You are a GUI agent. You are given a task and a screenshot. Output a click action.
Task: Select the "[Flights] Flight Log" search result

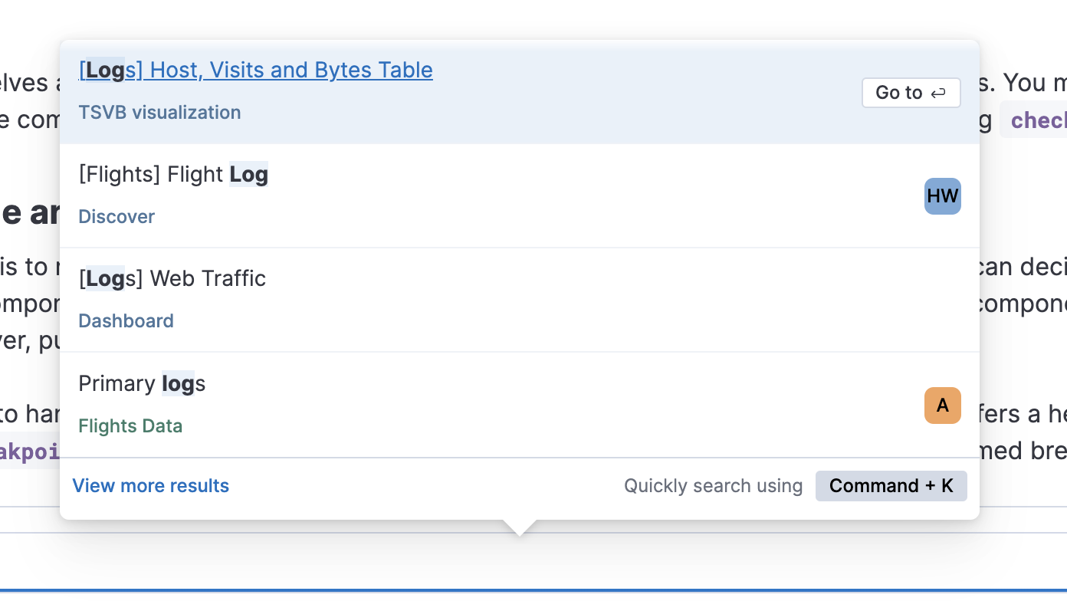point(173,175)
